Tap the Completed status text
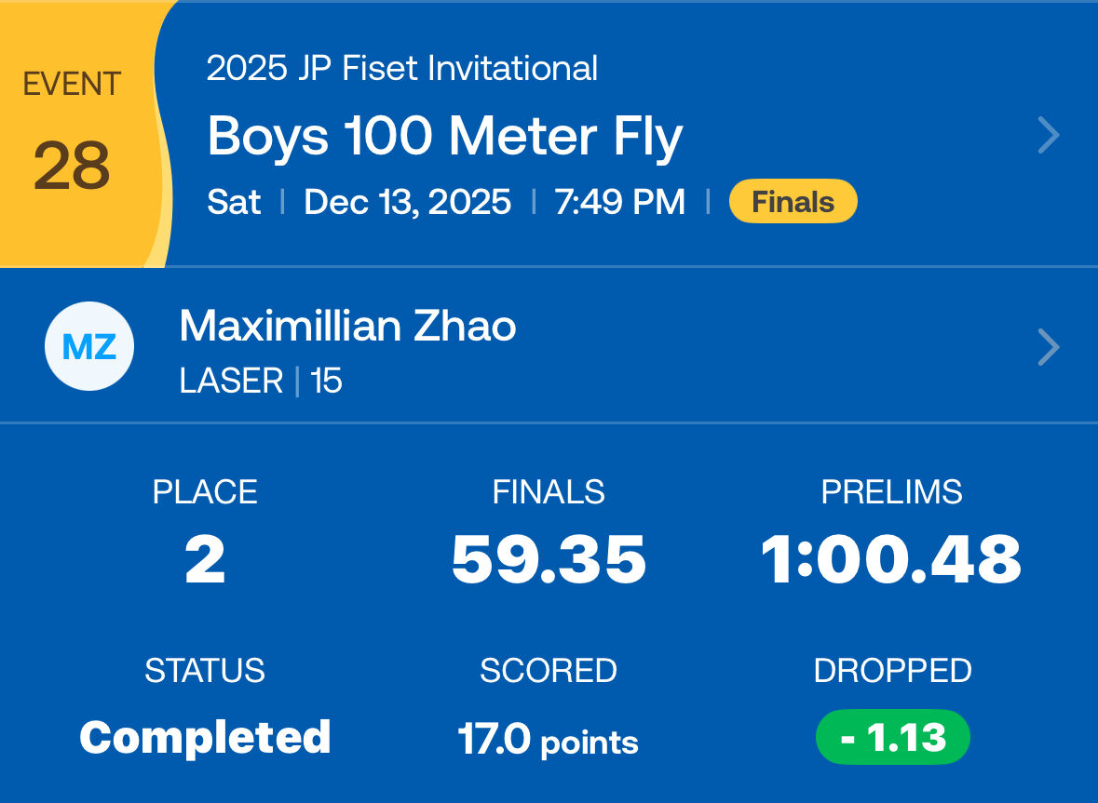The height and width of the screenshot is (803, 1098). coord(205,738)
